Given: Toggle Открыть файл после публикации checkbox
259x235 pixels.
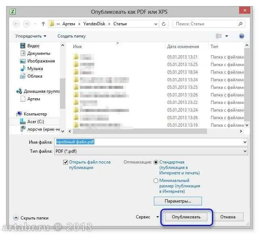Looking at the screenshot, I should point(65,162).
